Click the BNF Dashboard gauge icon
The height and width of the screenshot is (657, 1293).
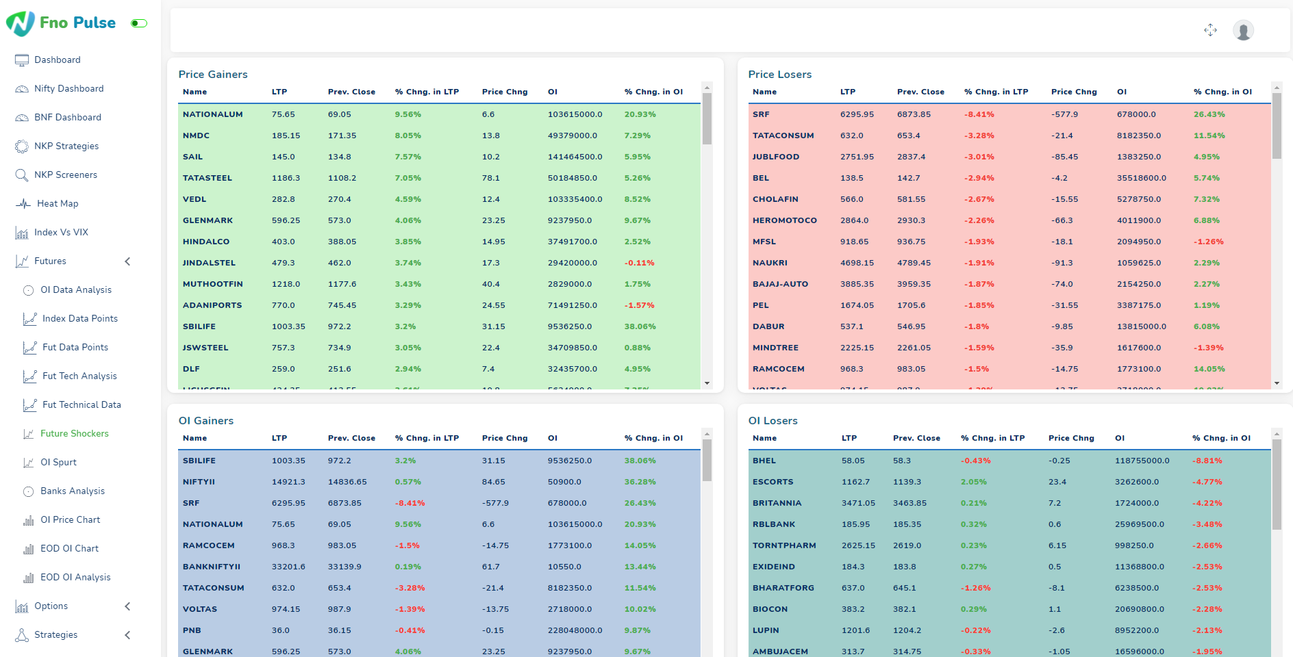point(22,118)
